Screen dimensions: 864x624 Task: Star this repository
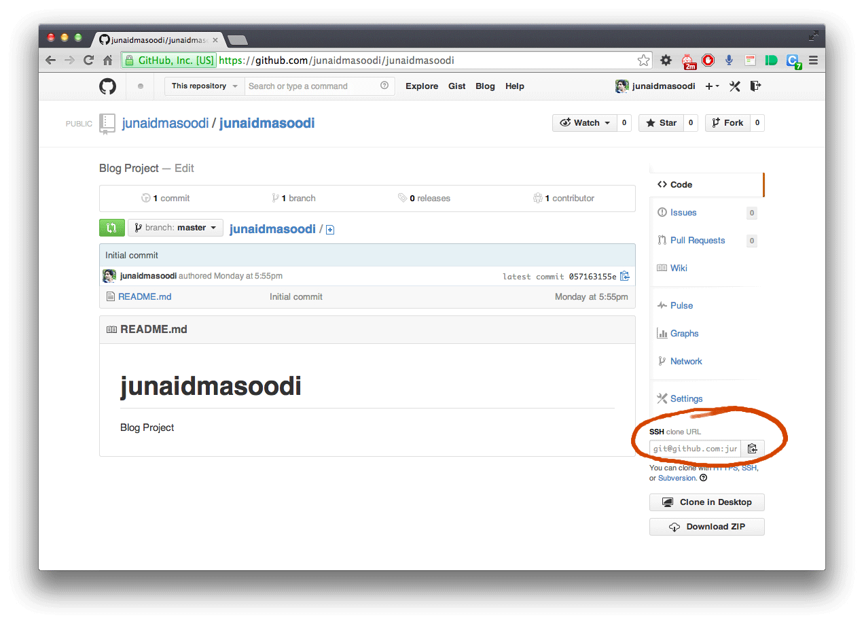662,123
